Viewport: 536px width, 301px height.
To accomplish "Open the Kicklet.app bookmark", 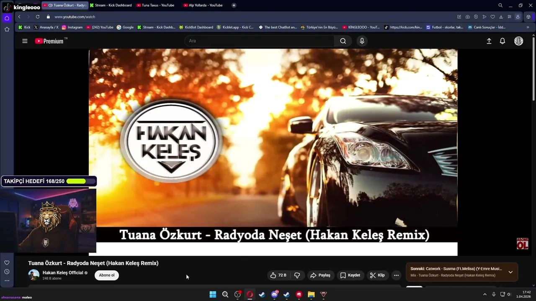I will pos(235,27).
